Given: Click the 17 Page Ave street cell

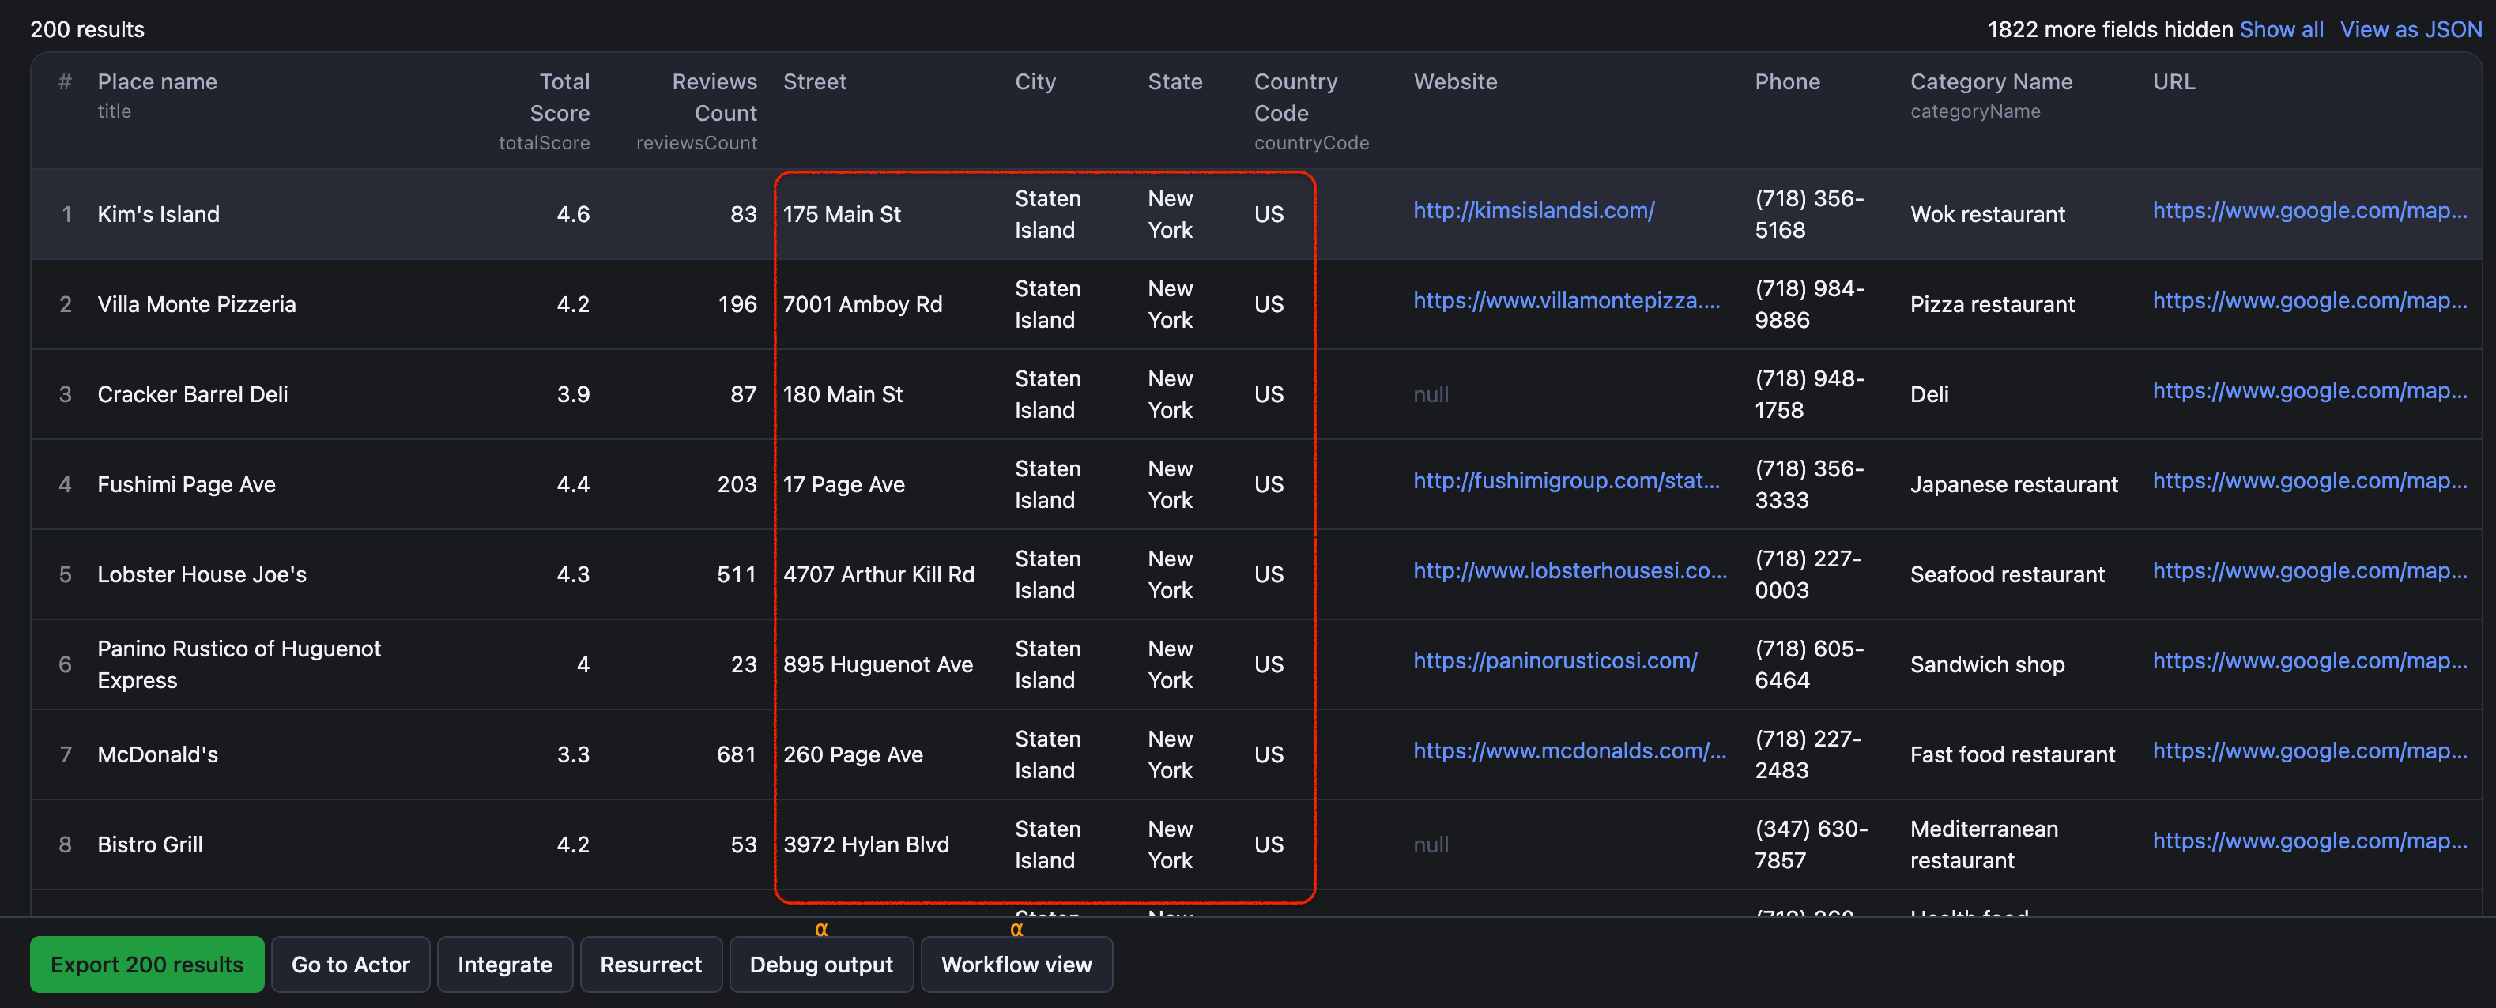Looking at the screenshot, I should (x=844, y=484).
